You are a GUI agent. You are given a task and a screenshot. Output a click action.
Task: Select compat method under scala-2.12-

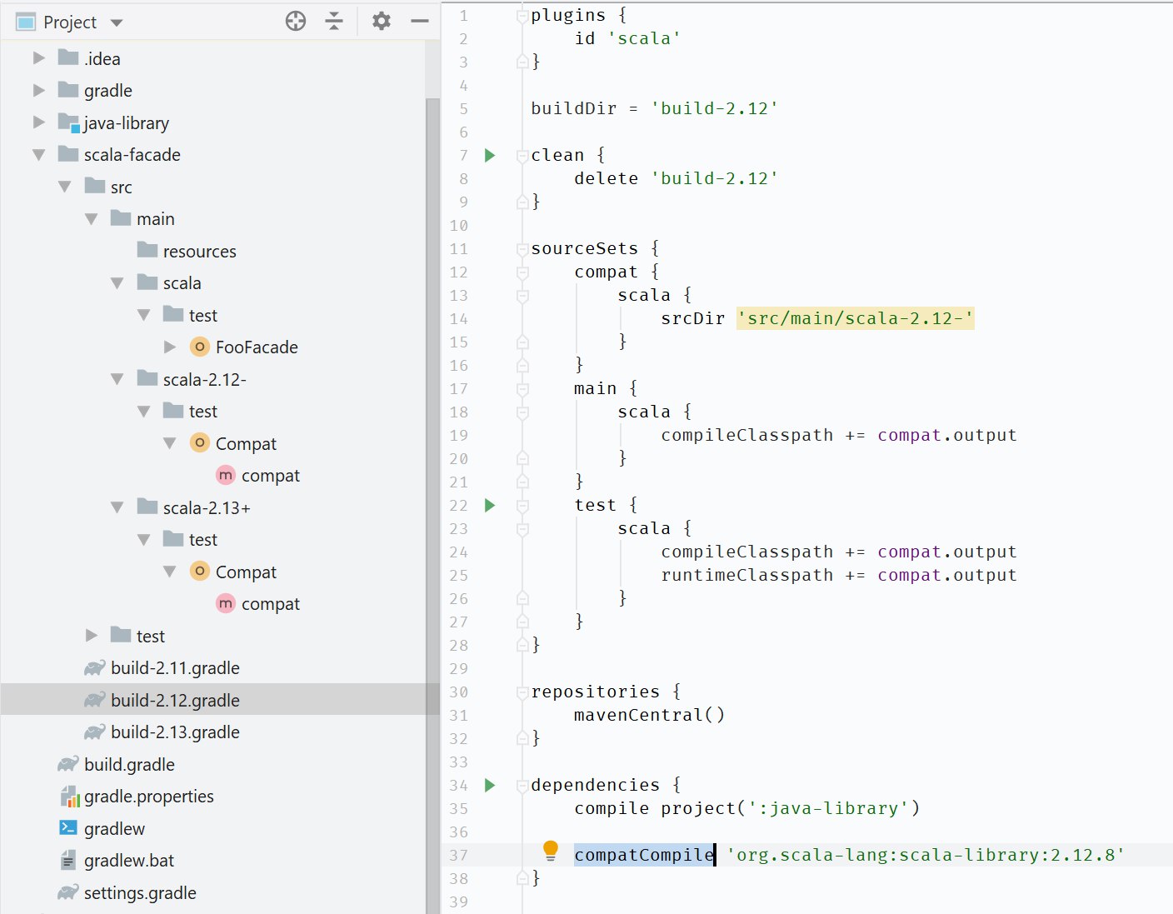257,476
